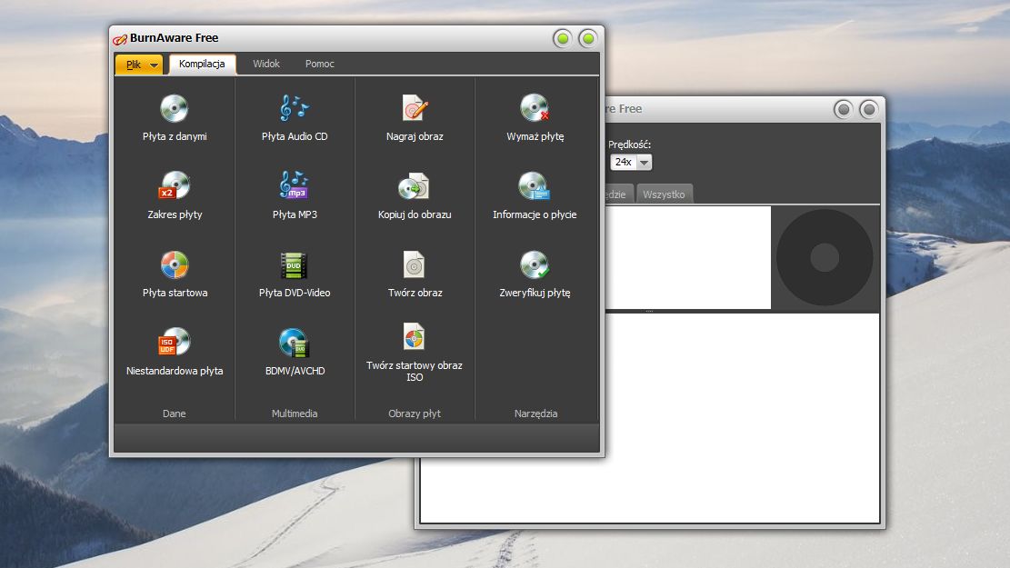1010x568 pixels.
Task: Click the Narzędzia category label
Action: tap(535, 414)
